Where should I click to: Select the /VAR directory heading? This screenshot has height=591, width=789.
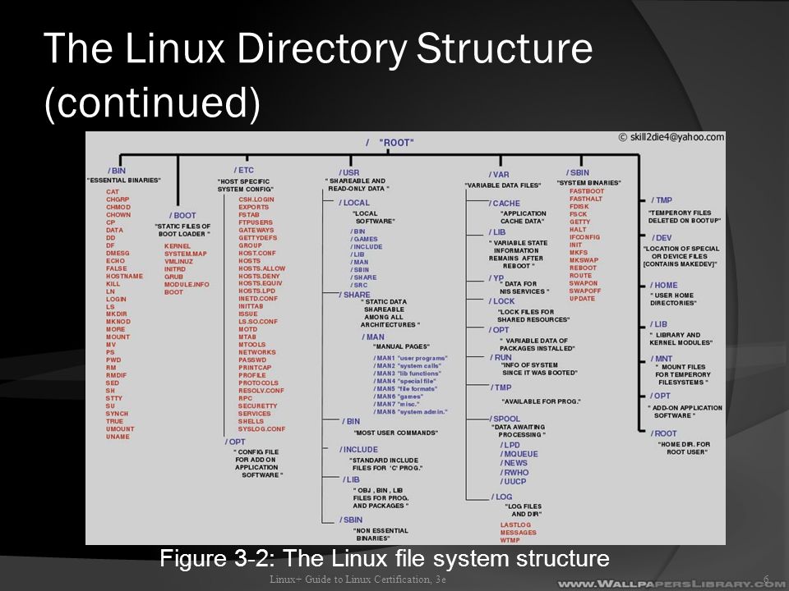pyautogui.click(x=498, y=174)
